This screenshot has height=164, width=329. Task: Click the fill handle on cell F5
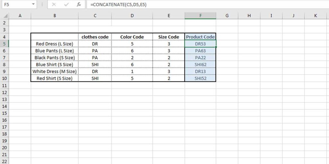[x=216, y=47]
